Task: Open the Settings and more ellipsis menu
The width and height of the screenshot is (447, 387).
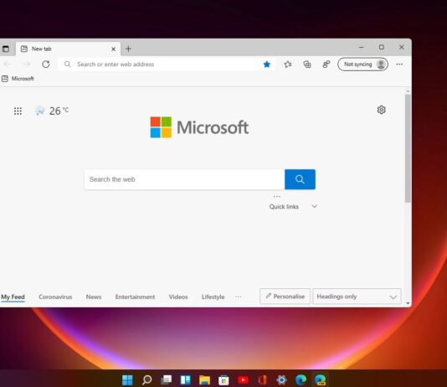Action: [x=399, y=64]
